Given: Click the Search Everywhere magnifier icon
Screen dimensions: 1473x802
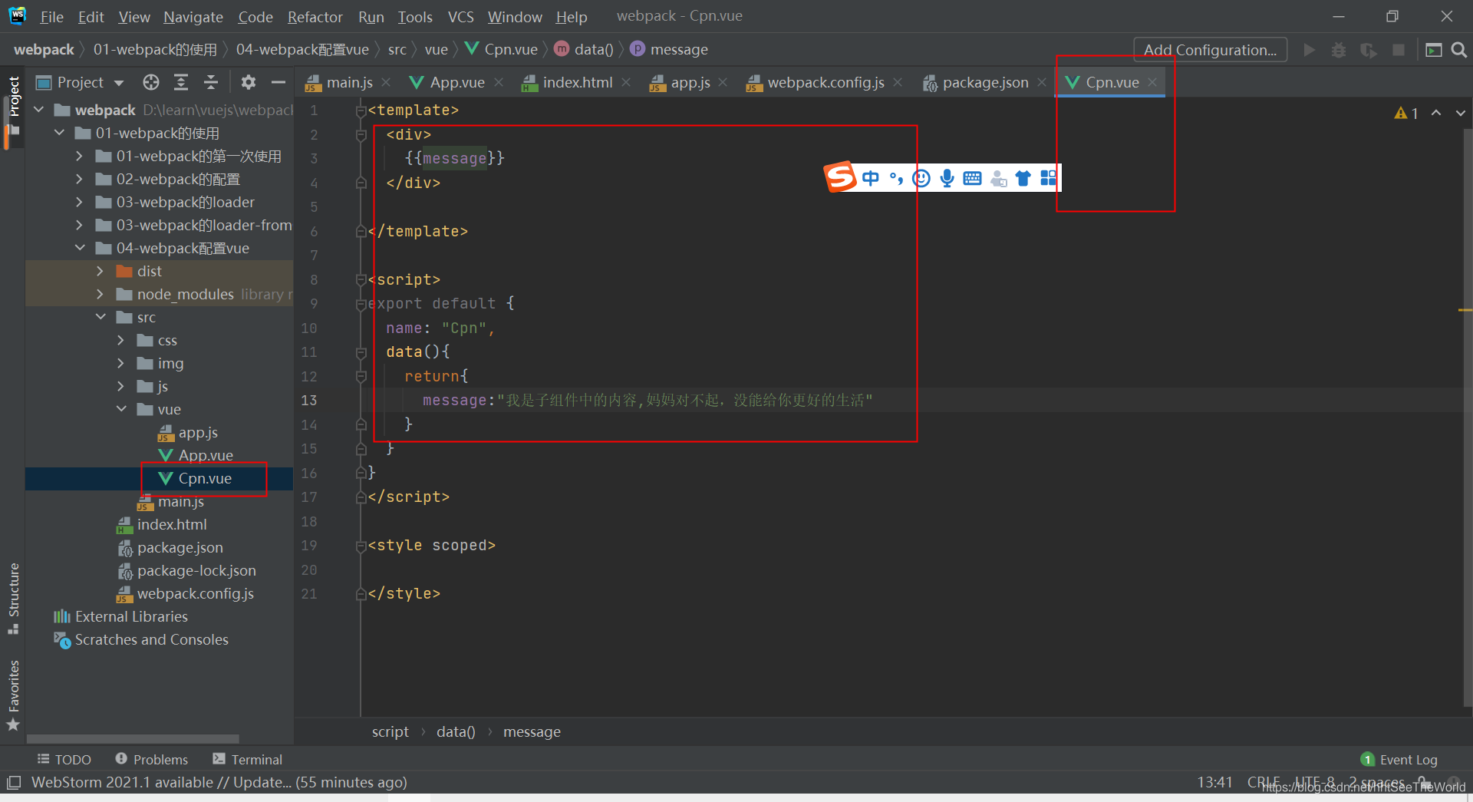Looking at the screenshot, I should 1459,50.
